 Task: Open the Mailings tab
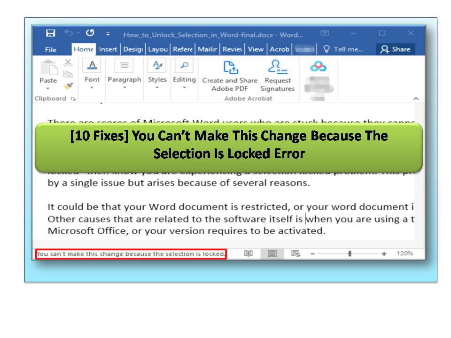point(207,49)
